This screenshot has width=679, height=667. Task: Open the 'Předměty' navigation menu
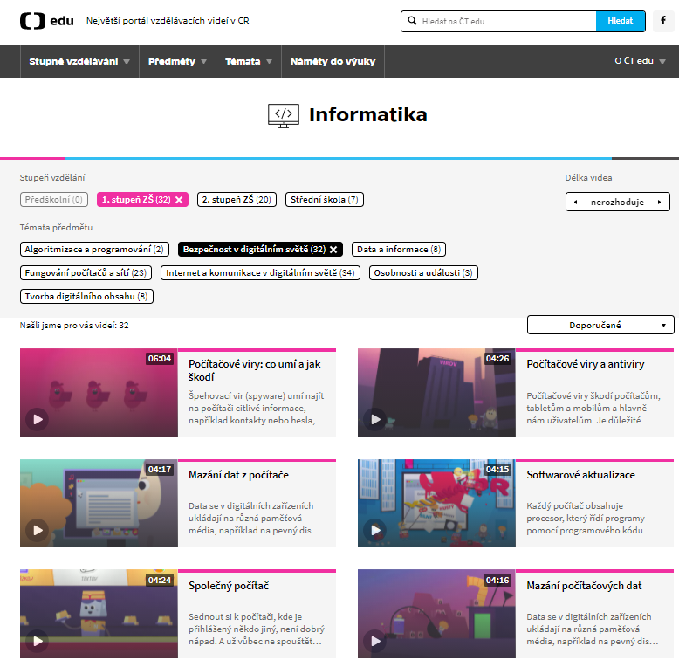coord(177,62)
